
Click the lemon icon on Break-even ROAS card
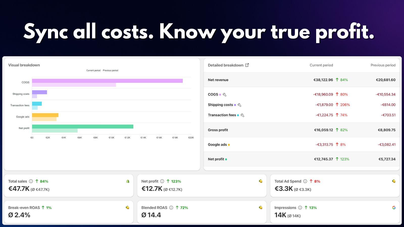(128, 208)
